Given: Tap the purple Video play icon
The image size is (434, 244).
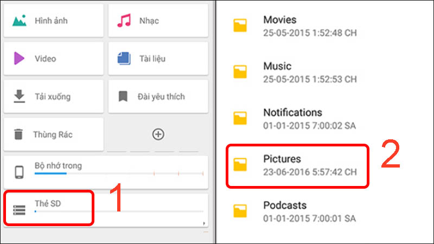Looking at the screenshot, I should coord(20,59).
